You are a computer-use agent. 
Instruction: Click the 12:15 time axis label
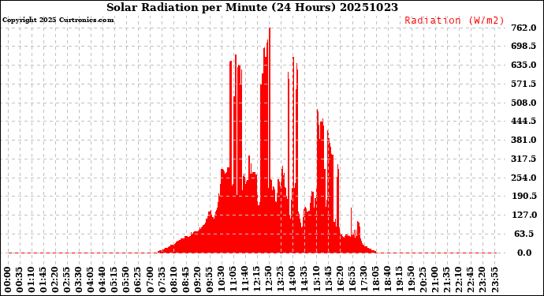point(257,280)
